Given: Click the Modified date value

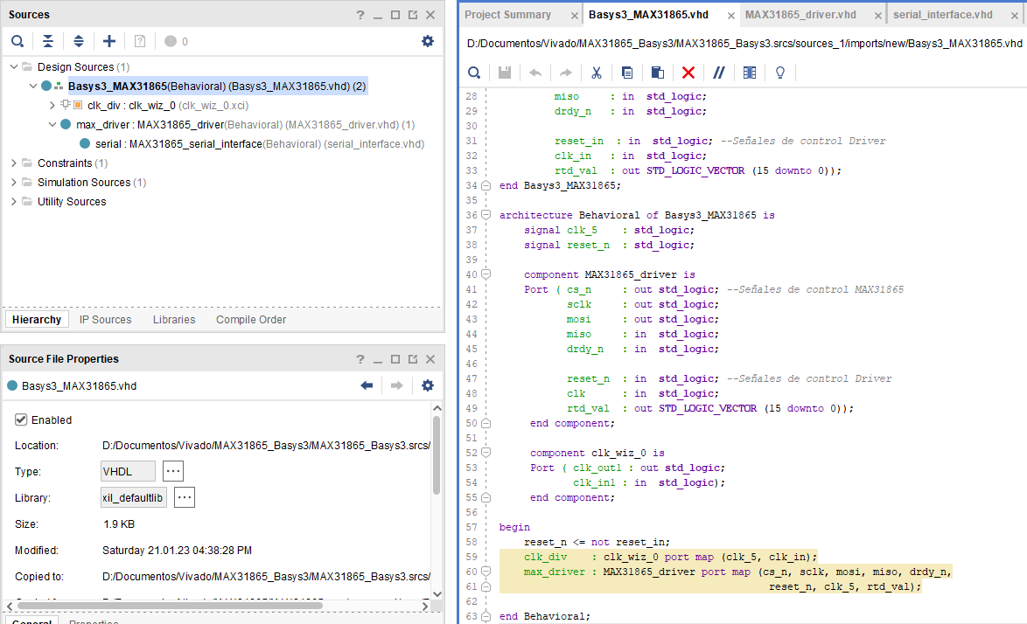Looking at the screenshot, I should (x=177, y=550).
